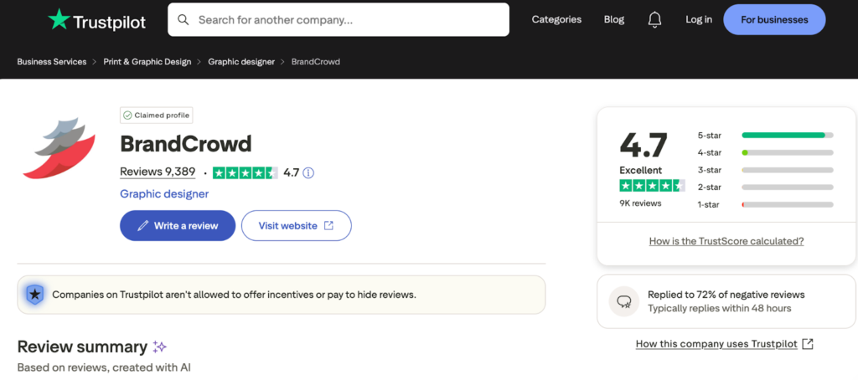Go to Graphic designer breadcrumb

(241, 62)
